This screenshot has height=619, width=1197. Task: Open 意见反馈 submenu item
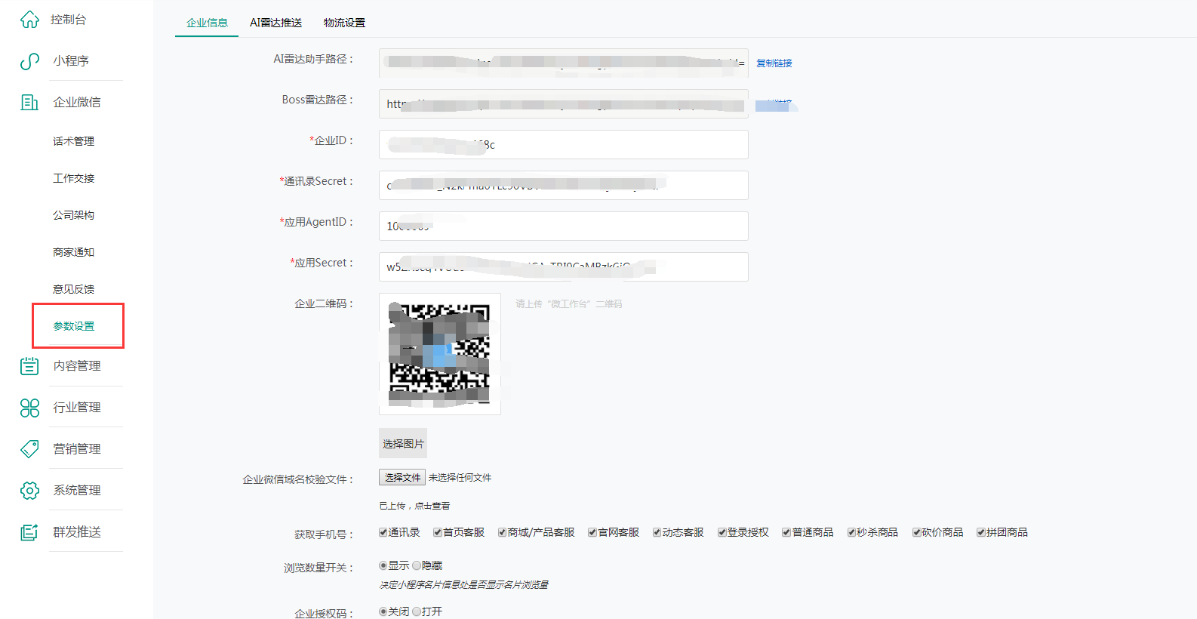point(74,289)
